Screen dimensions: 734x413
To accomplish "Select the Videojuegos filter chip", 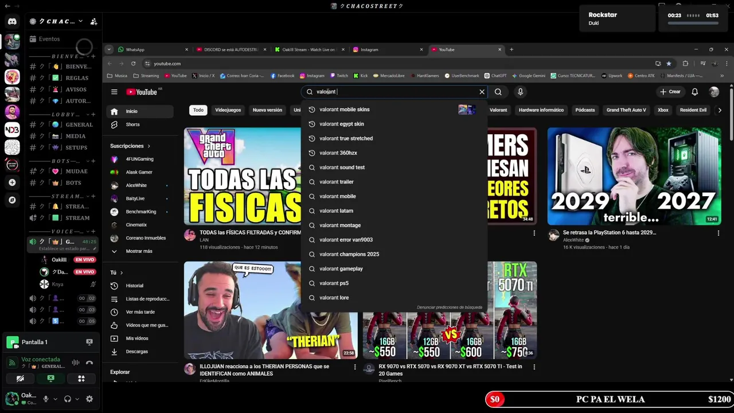I will click(228, 110).
